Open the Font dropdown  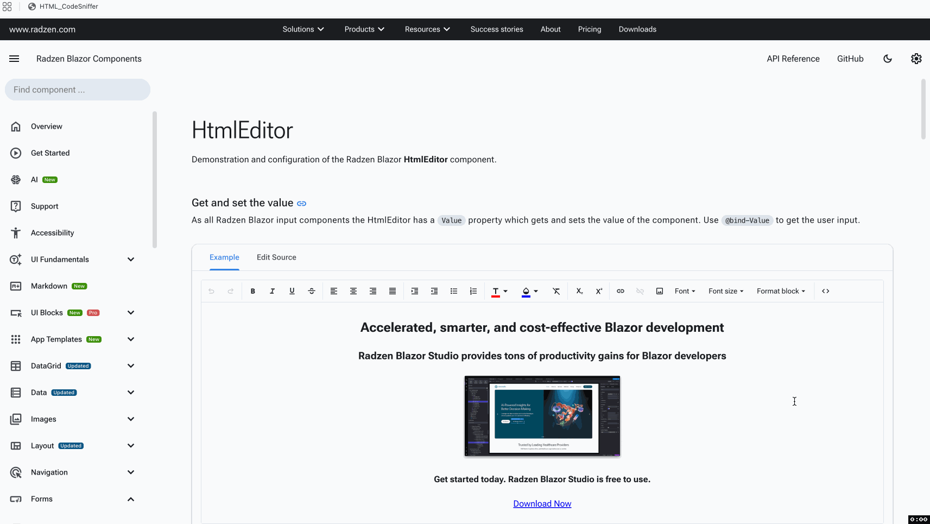click(685, 291)
